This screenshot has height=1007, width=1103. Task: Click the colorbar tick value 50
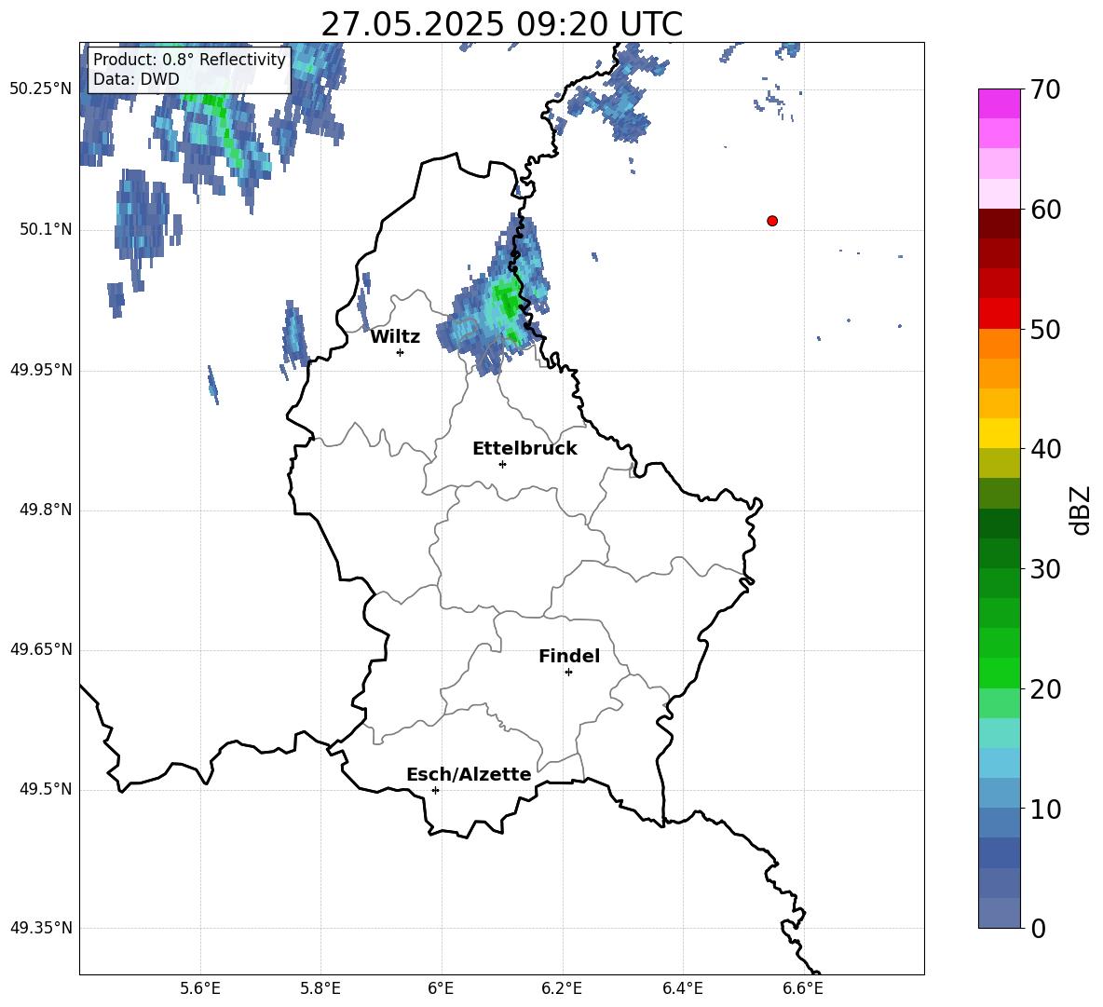(x=1045, y=329)
